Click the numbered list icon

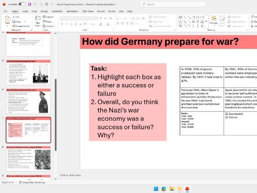tap(126, 18)
